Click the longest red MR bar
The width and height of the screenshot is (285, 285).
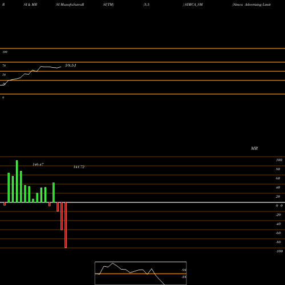pyautogui.click(x=66, y=225)
